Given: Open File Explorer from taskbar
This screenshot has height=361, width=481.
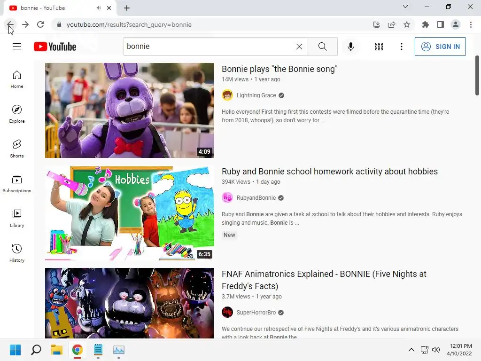Looking at the screenshot, I should tap(57, 350).
